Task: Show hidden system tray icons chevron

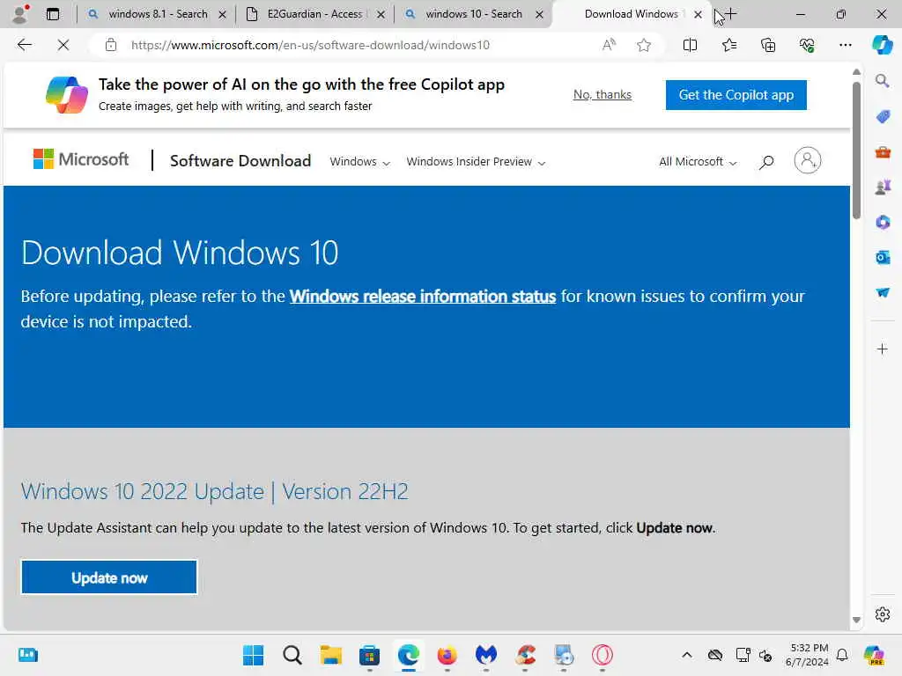Action: point(686,655)
